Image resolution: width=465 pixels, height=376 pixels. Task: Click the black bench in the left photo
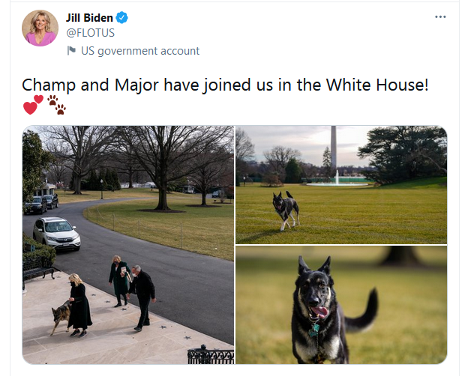(38, 270)
